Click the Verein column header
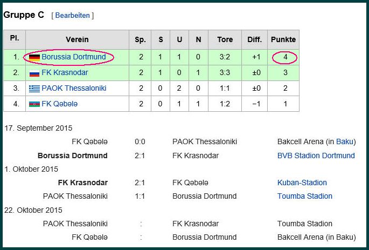Screen dimensions: 369x250 point(77,39)
